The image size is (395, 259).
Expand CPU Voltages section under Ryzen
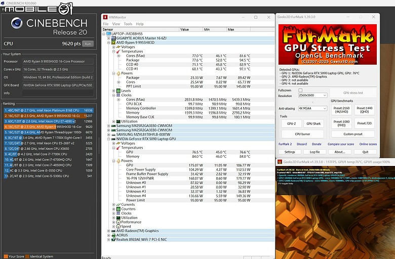113,47
